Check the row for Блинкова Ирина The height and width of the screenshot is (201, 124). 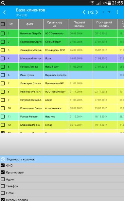point(3,125)
